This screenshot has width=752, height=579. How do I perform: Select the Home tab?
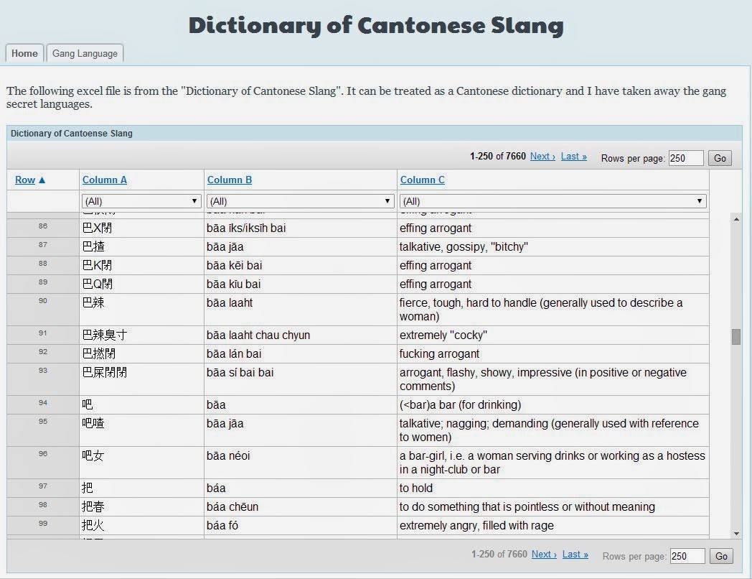coord(24,53)
